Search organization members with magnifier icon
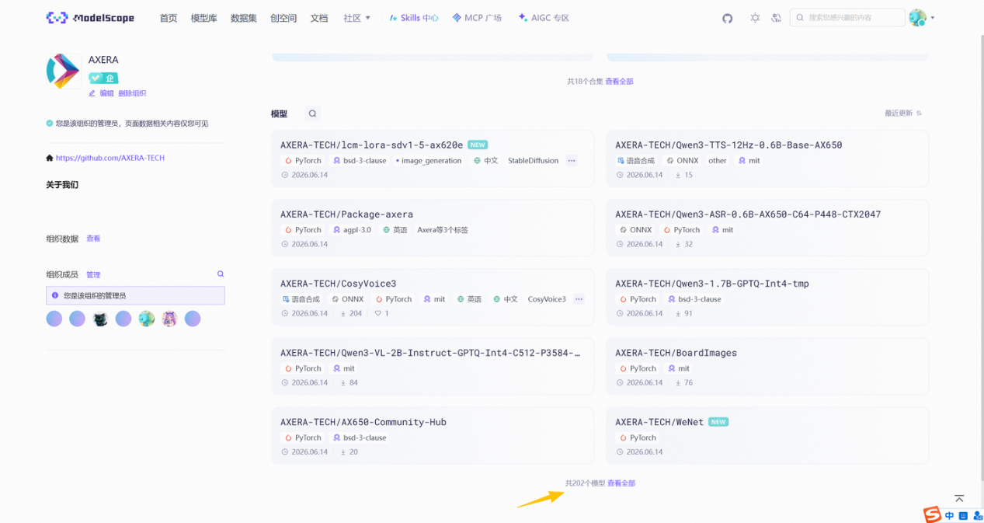The height and width of the screenshot is (523, 984). click(x=221, y=274)
